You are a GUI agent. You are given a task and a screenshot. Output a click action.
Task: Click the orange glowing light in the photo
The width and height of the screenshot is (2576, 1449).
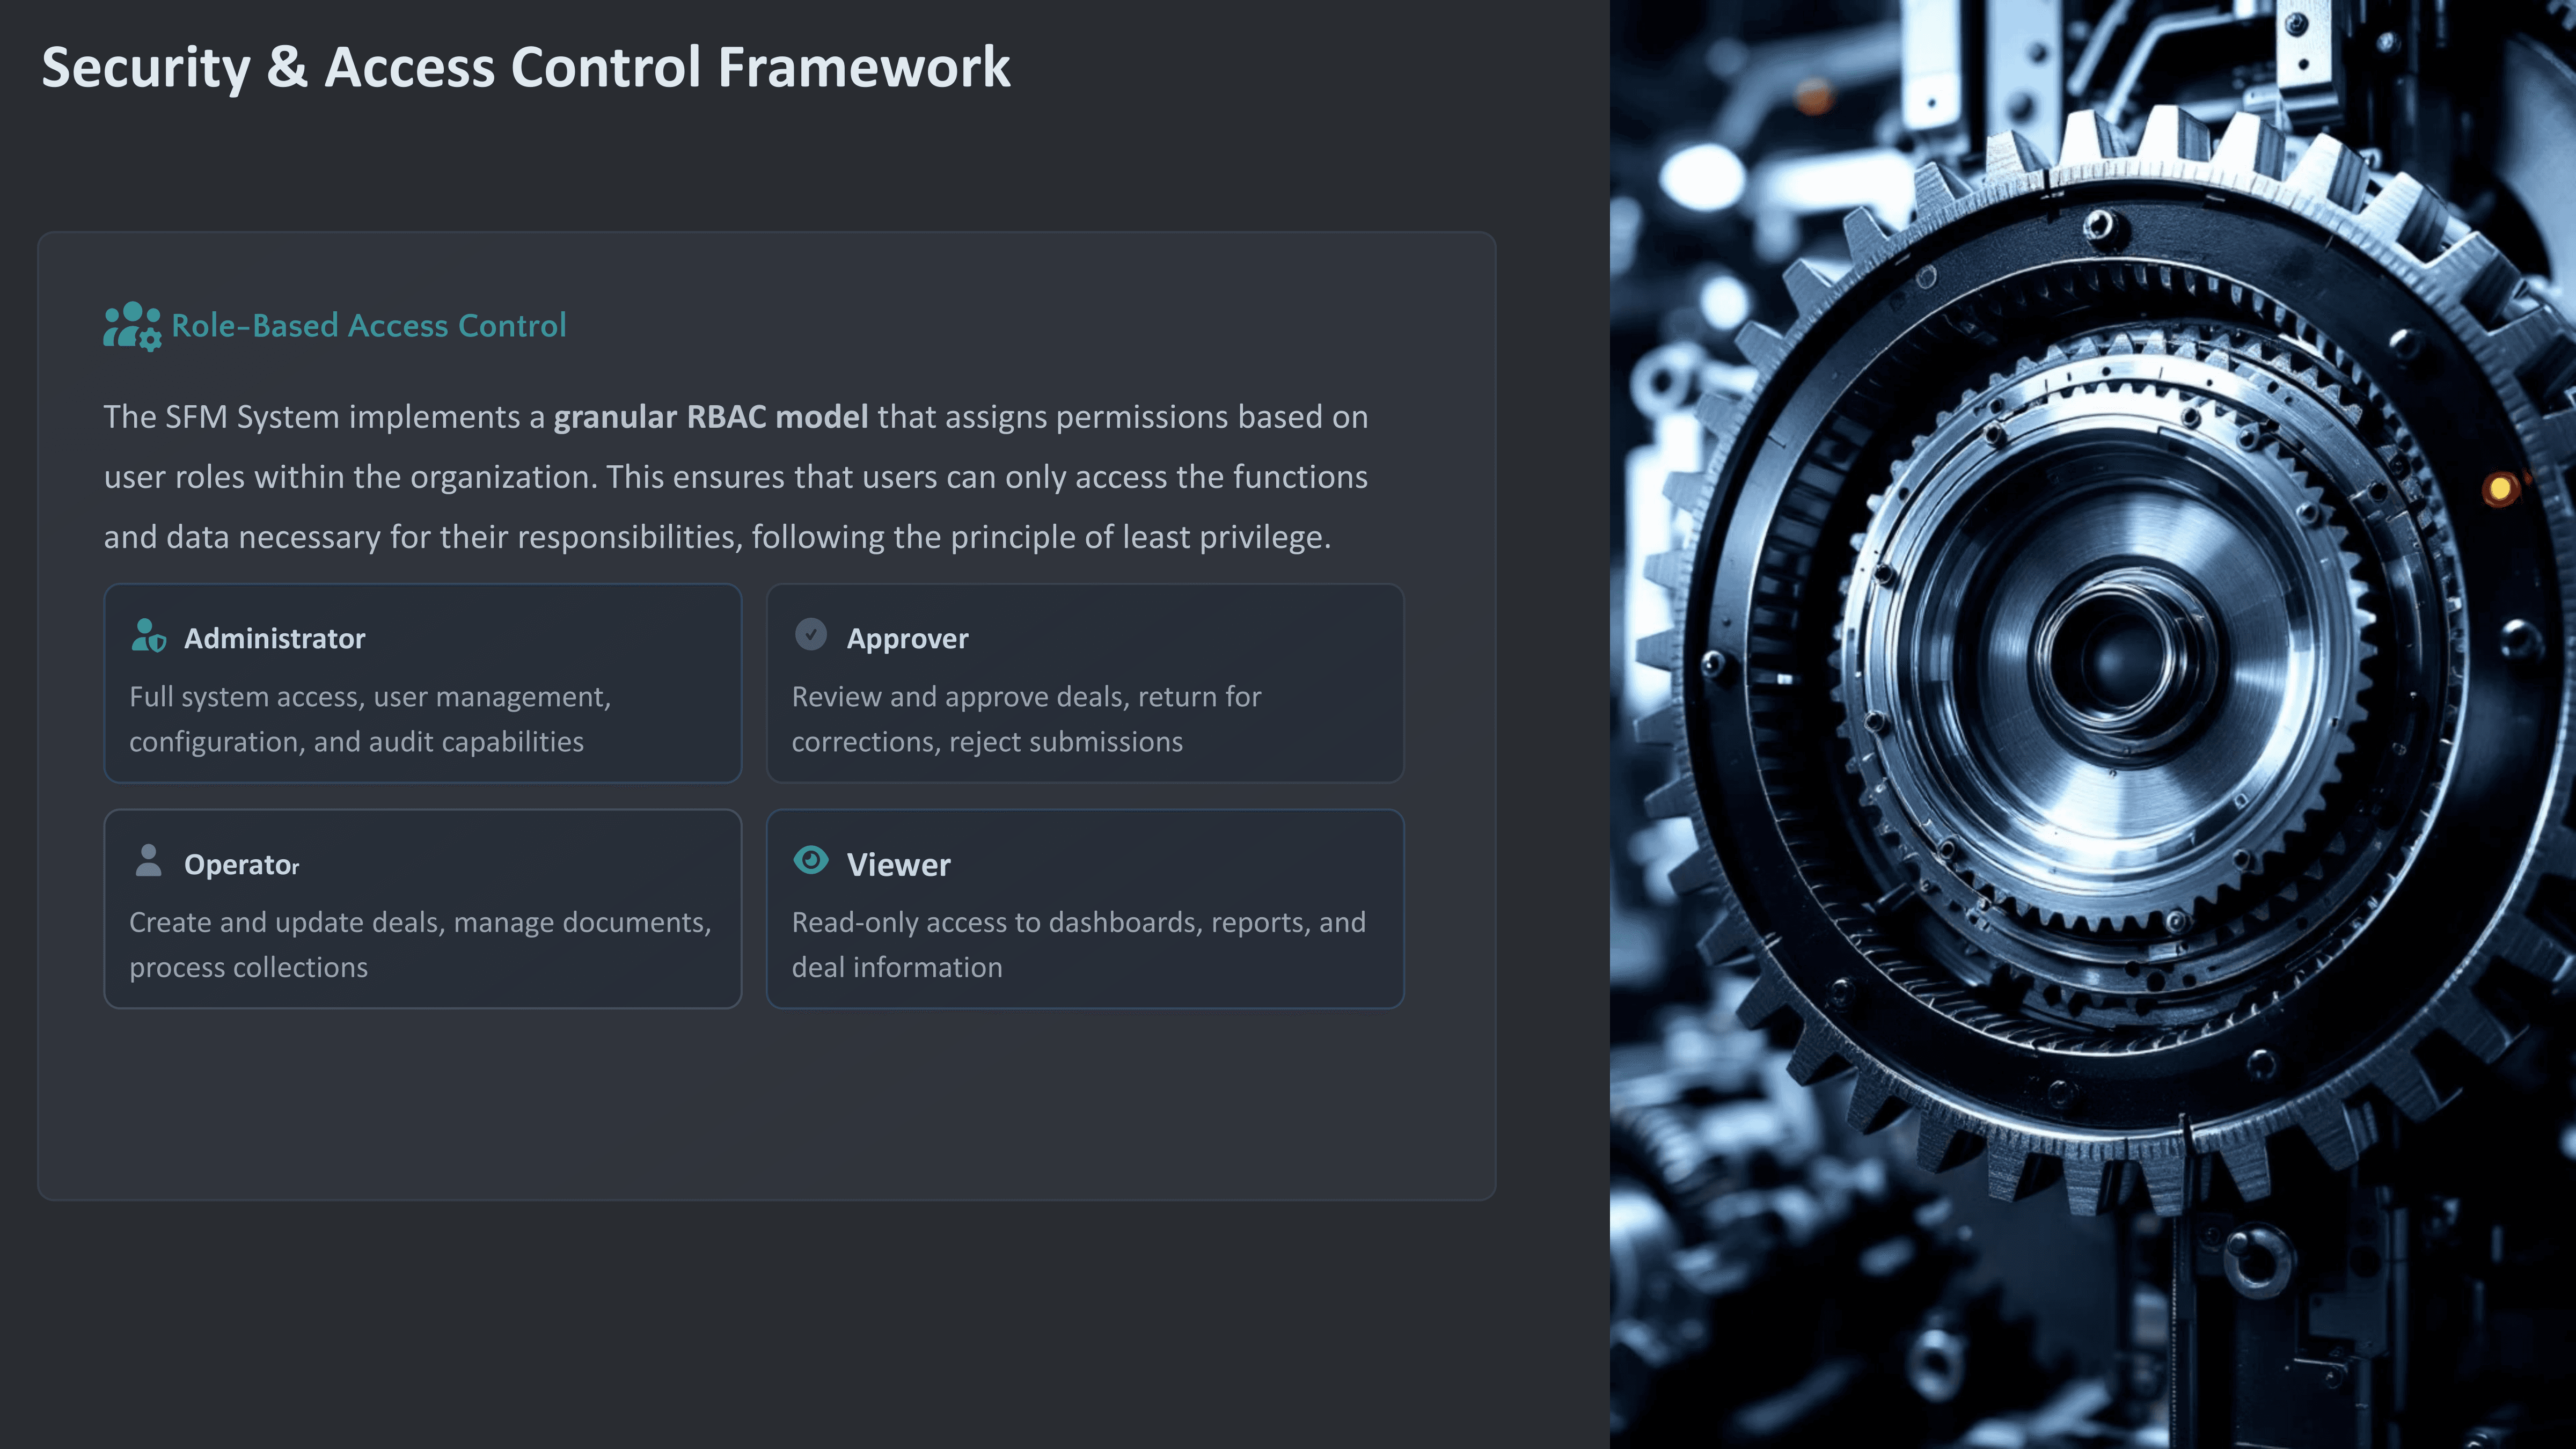point(2499,489)
